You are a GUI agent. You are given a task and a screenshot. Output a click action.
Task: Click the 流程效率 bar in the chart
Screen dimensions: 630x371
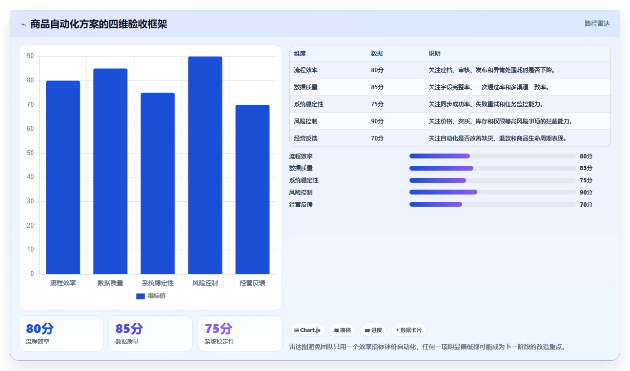(x=63, y=177)
